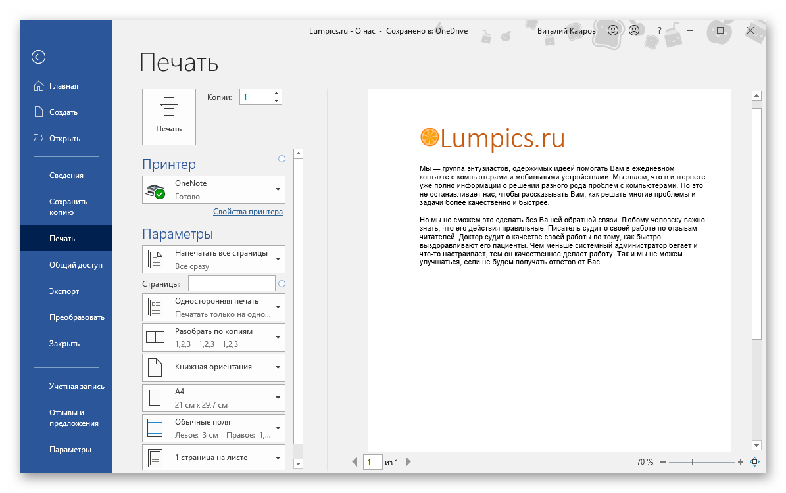The height and width of the screenshot is (493, 786).
Task: Open the A4 paper size dropdown
Action: [x=214, y=397]
